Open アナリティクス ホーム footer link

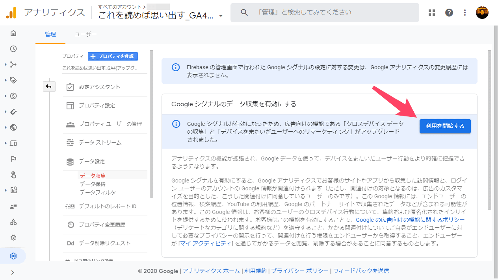(211, 271)
